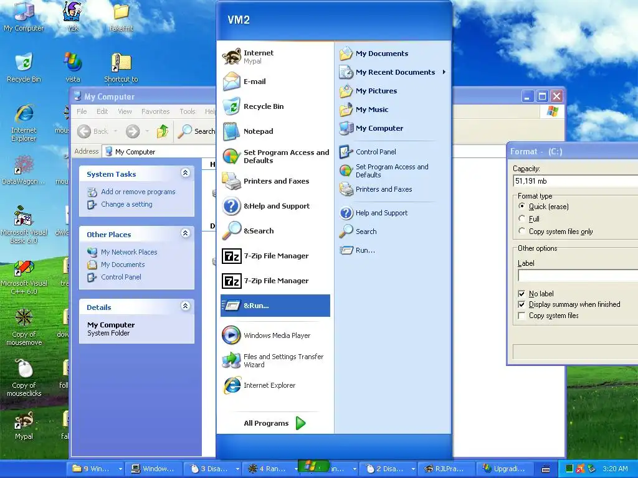Open File menu in My Computer window

tap(82, 111)
